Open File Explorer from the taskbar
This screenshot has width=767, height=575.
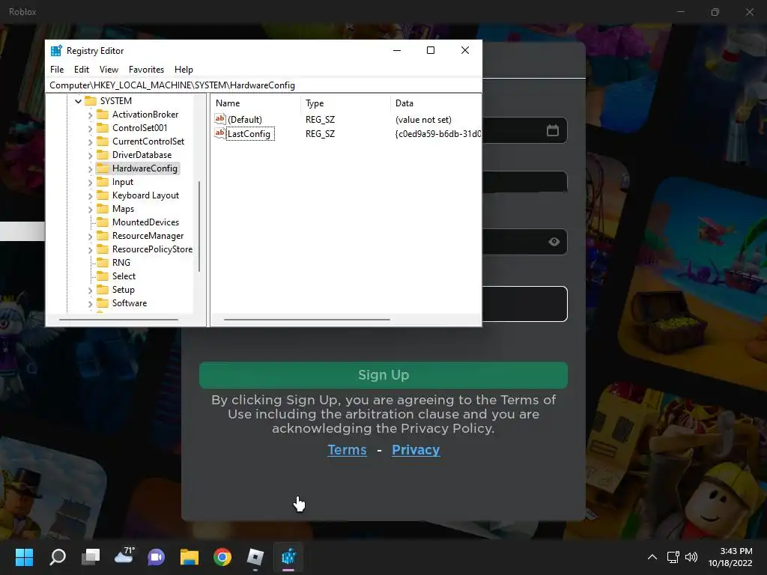tap(190, 557)
